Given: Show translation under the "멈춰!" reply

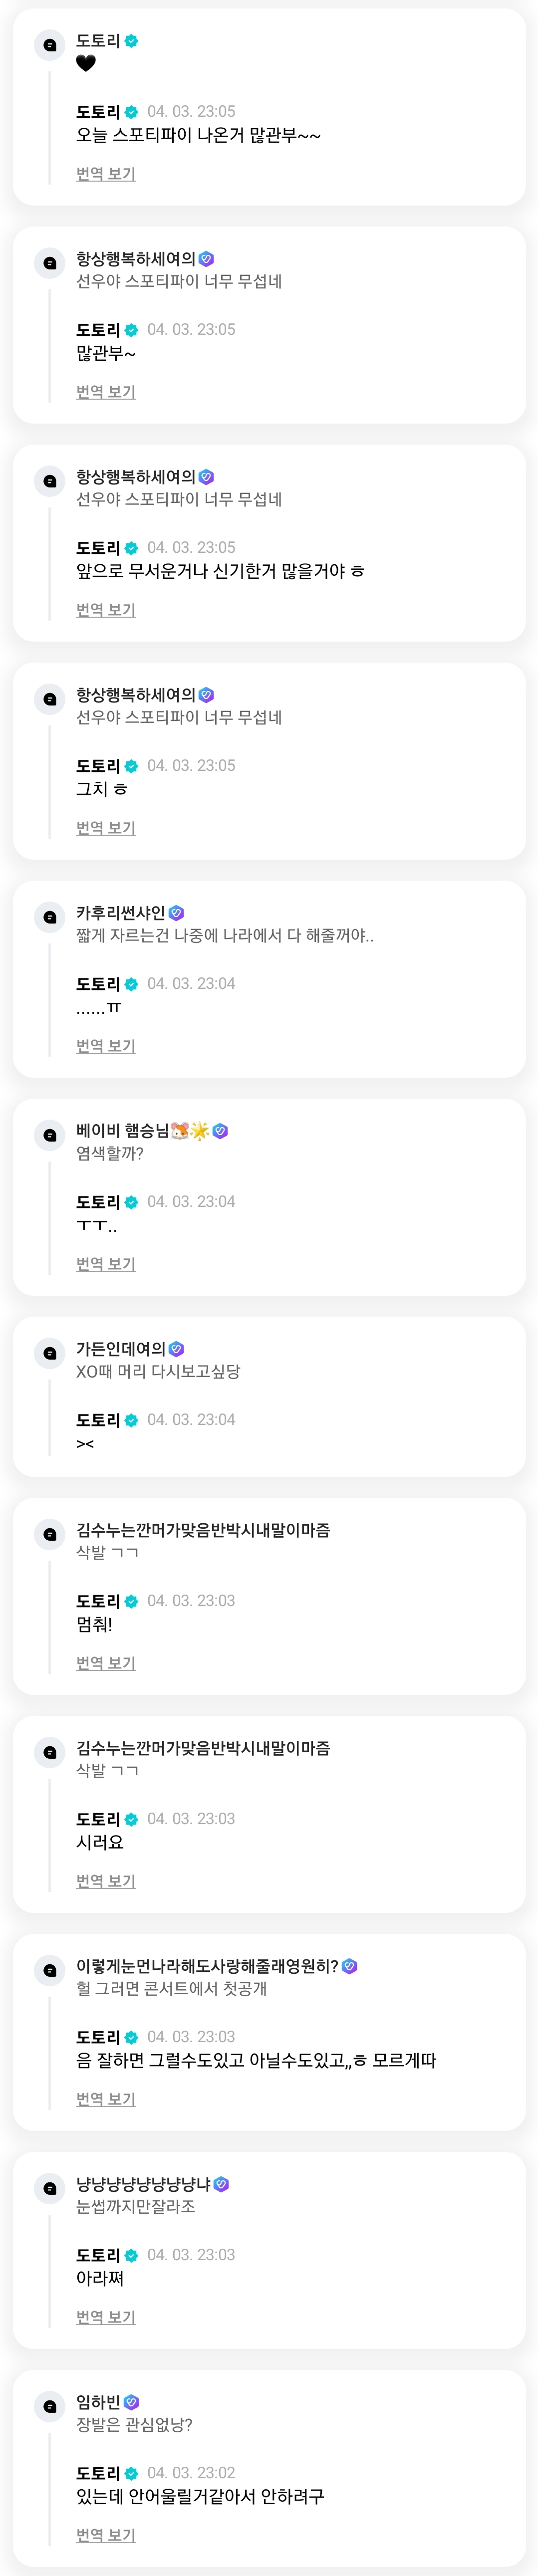Looking at the screenshot, I should click(x=105, y=1662).
